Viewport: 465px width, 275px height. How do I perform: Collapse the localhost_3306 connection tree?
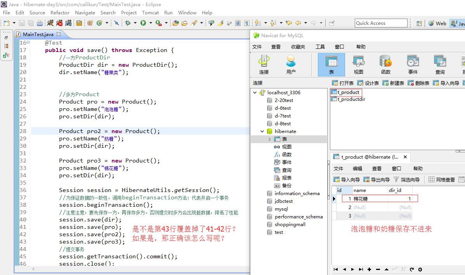tap(255, 92)
